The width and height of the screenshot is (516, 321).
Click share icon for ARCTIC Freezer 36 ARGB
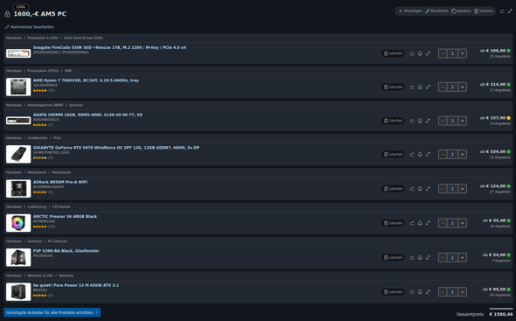(412, 223)
